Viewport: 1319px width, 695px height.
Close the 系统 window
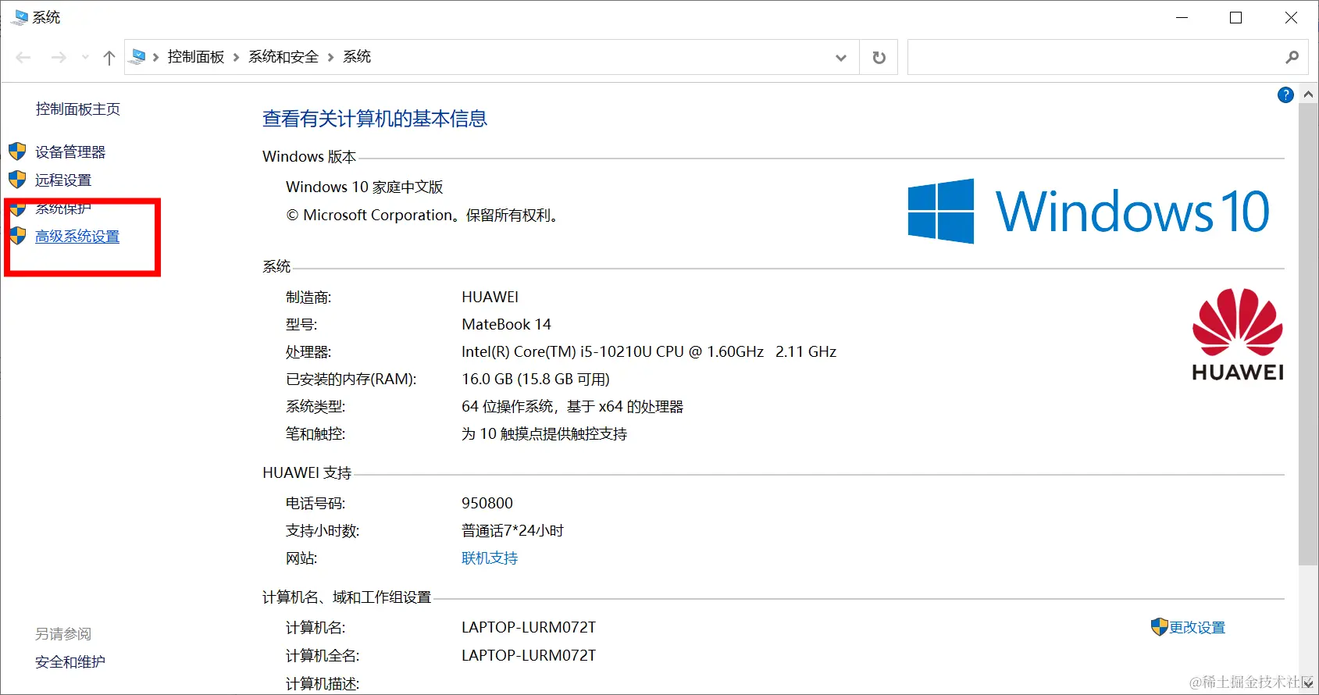(x=1291, y=17)
